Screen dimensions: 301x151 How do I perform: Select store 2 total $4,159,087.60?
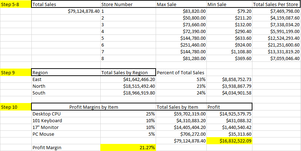pyautogui.click(x=276, y=18)
